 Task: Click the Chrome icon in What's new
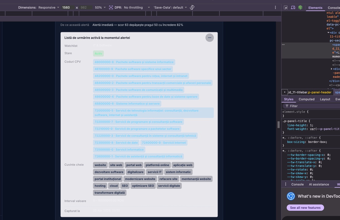click(x=291, y=196)
